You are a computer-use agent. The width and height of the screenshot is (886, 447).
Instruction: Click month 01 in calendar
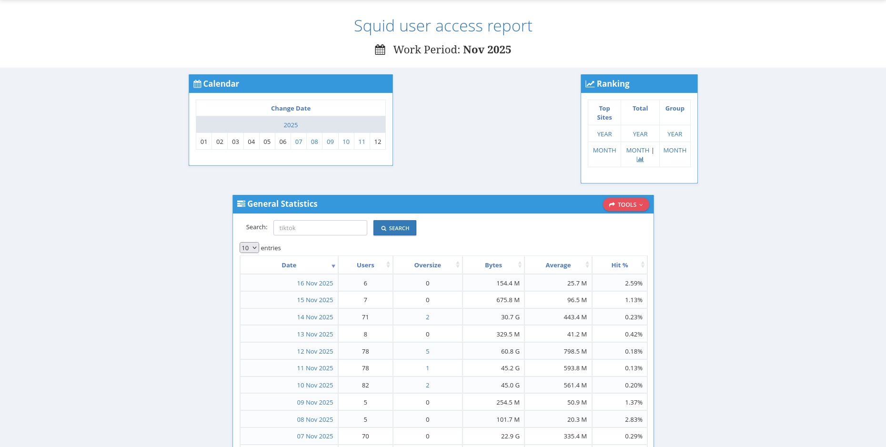point(204,142)
